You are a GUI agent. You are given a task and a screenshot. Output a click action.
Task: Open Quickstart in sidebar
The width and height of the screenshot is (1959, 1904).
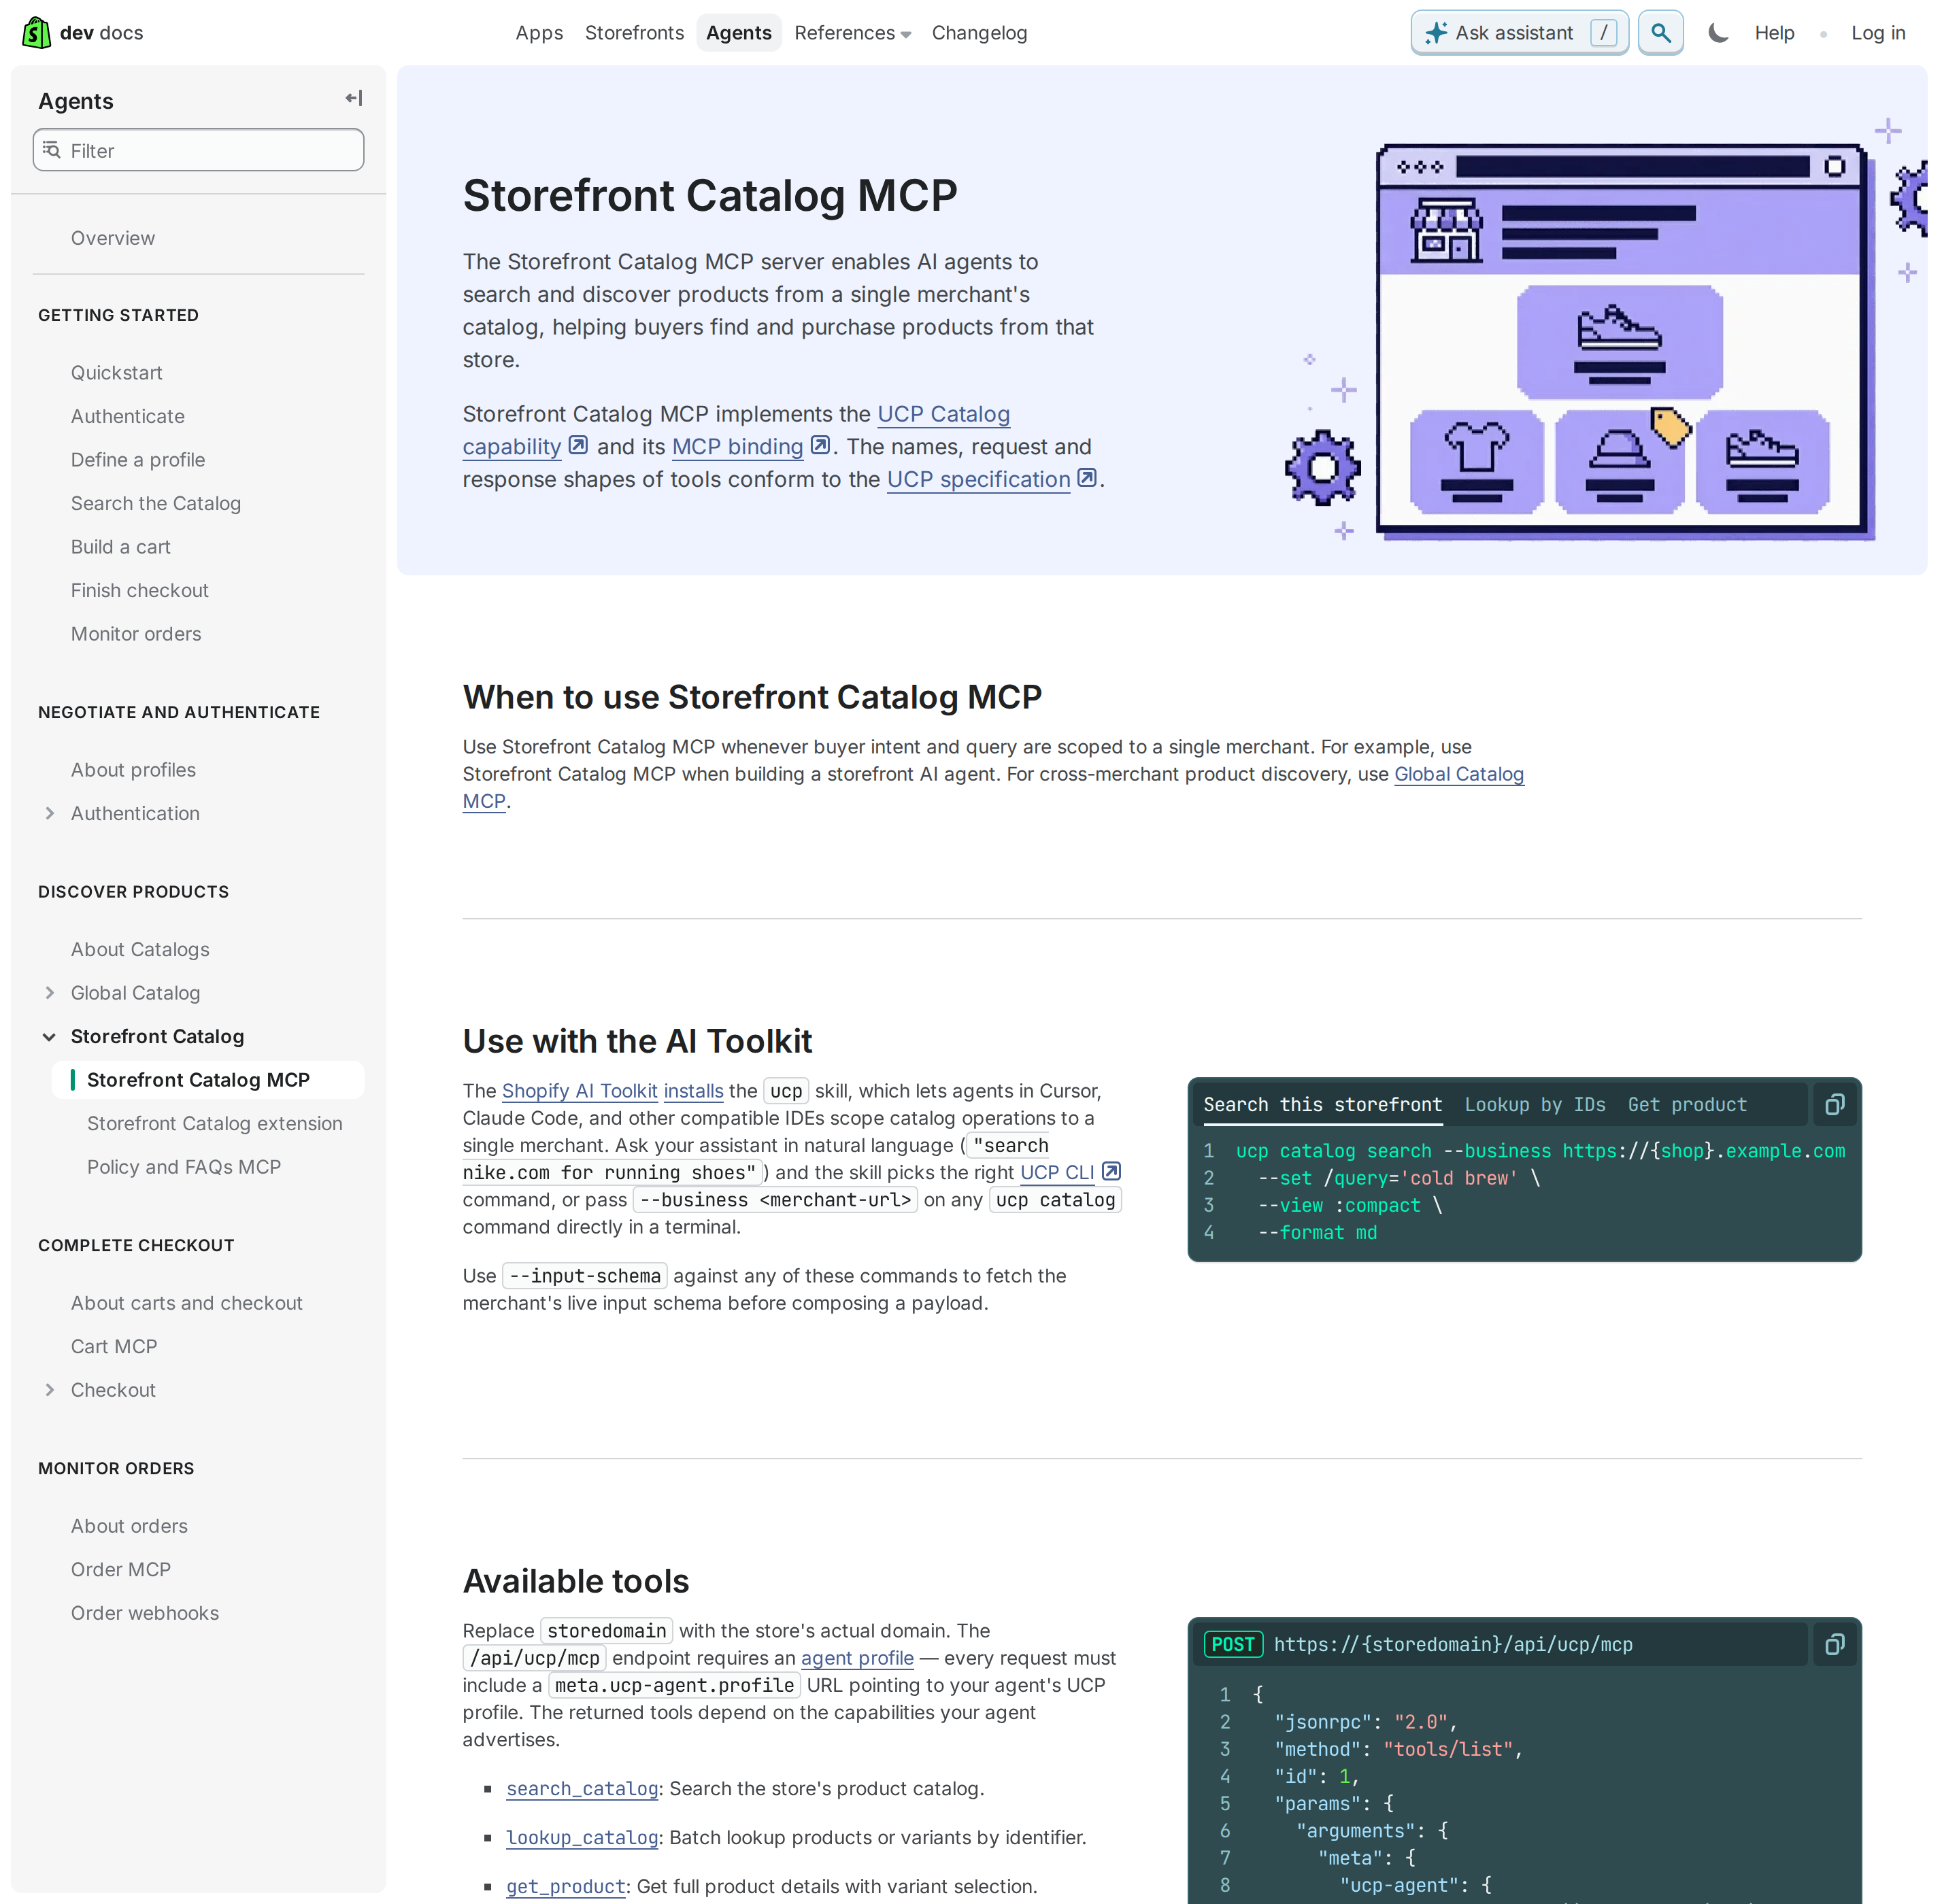117,373
